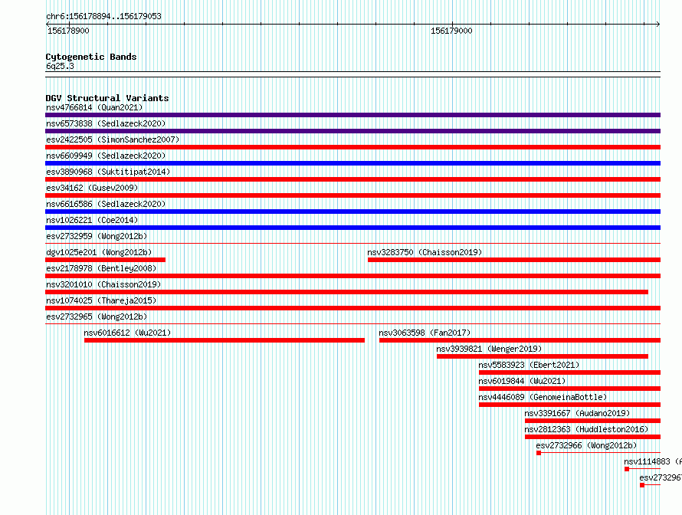Click the Cytogenetic Bands track heading
The height and width of the screenshot is (515, 682).
coord(91,57)
